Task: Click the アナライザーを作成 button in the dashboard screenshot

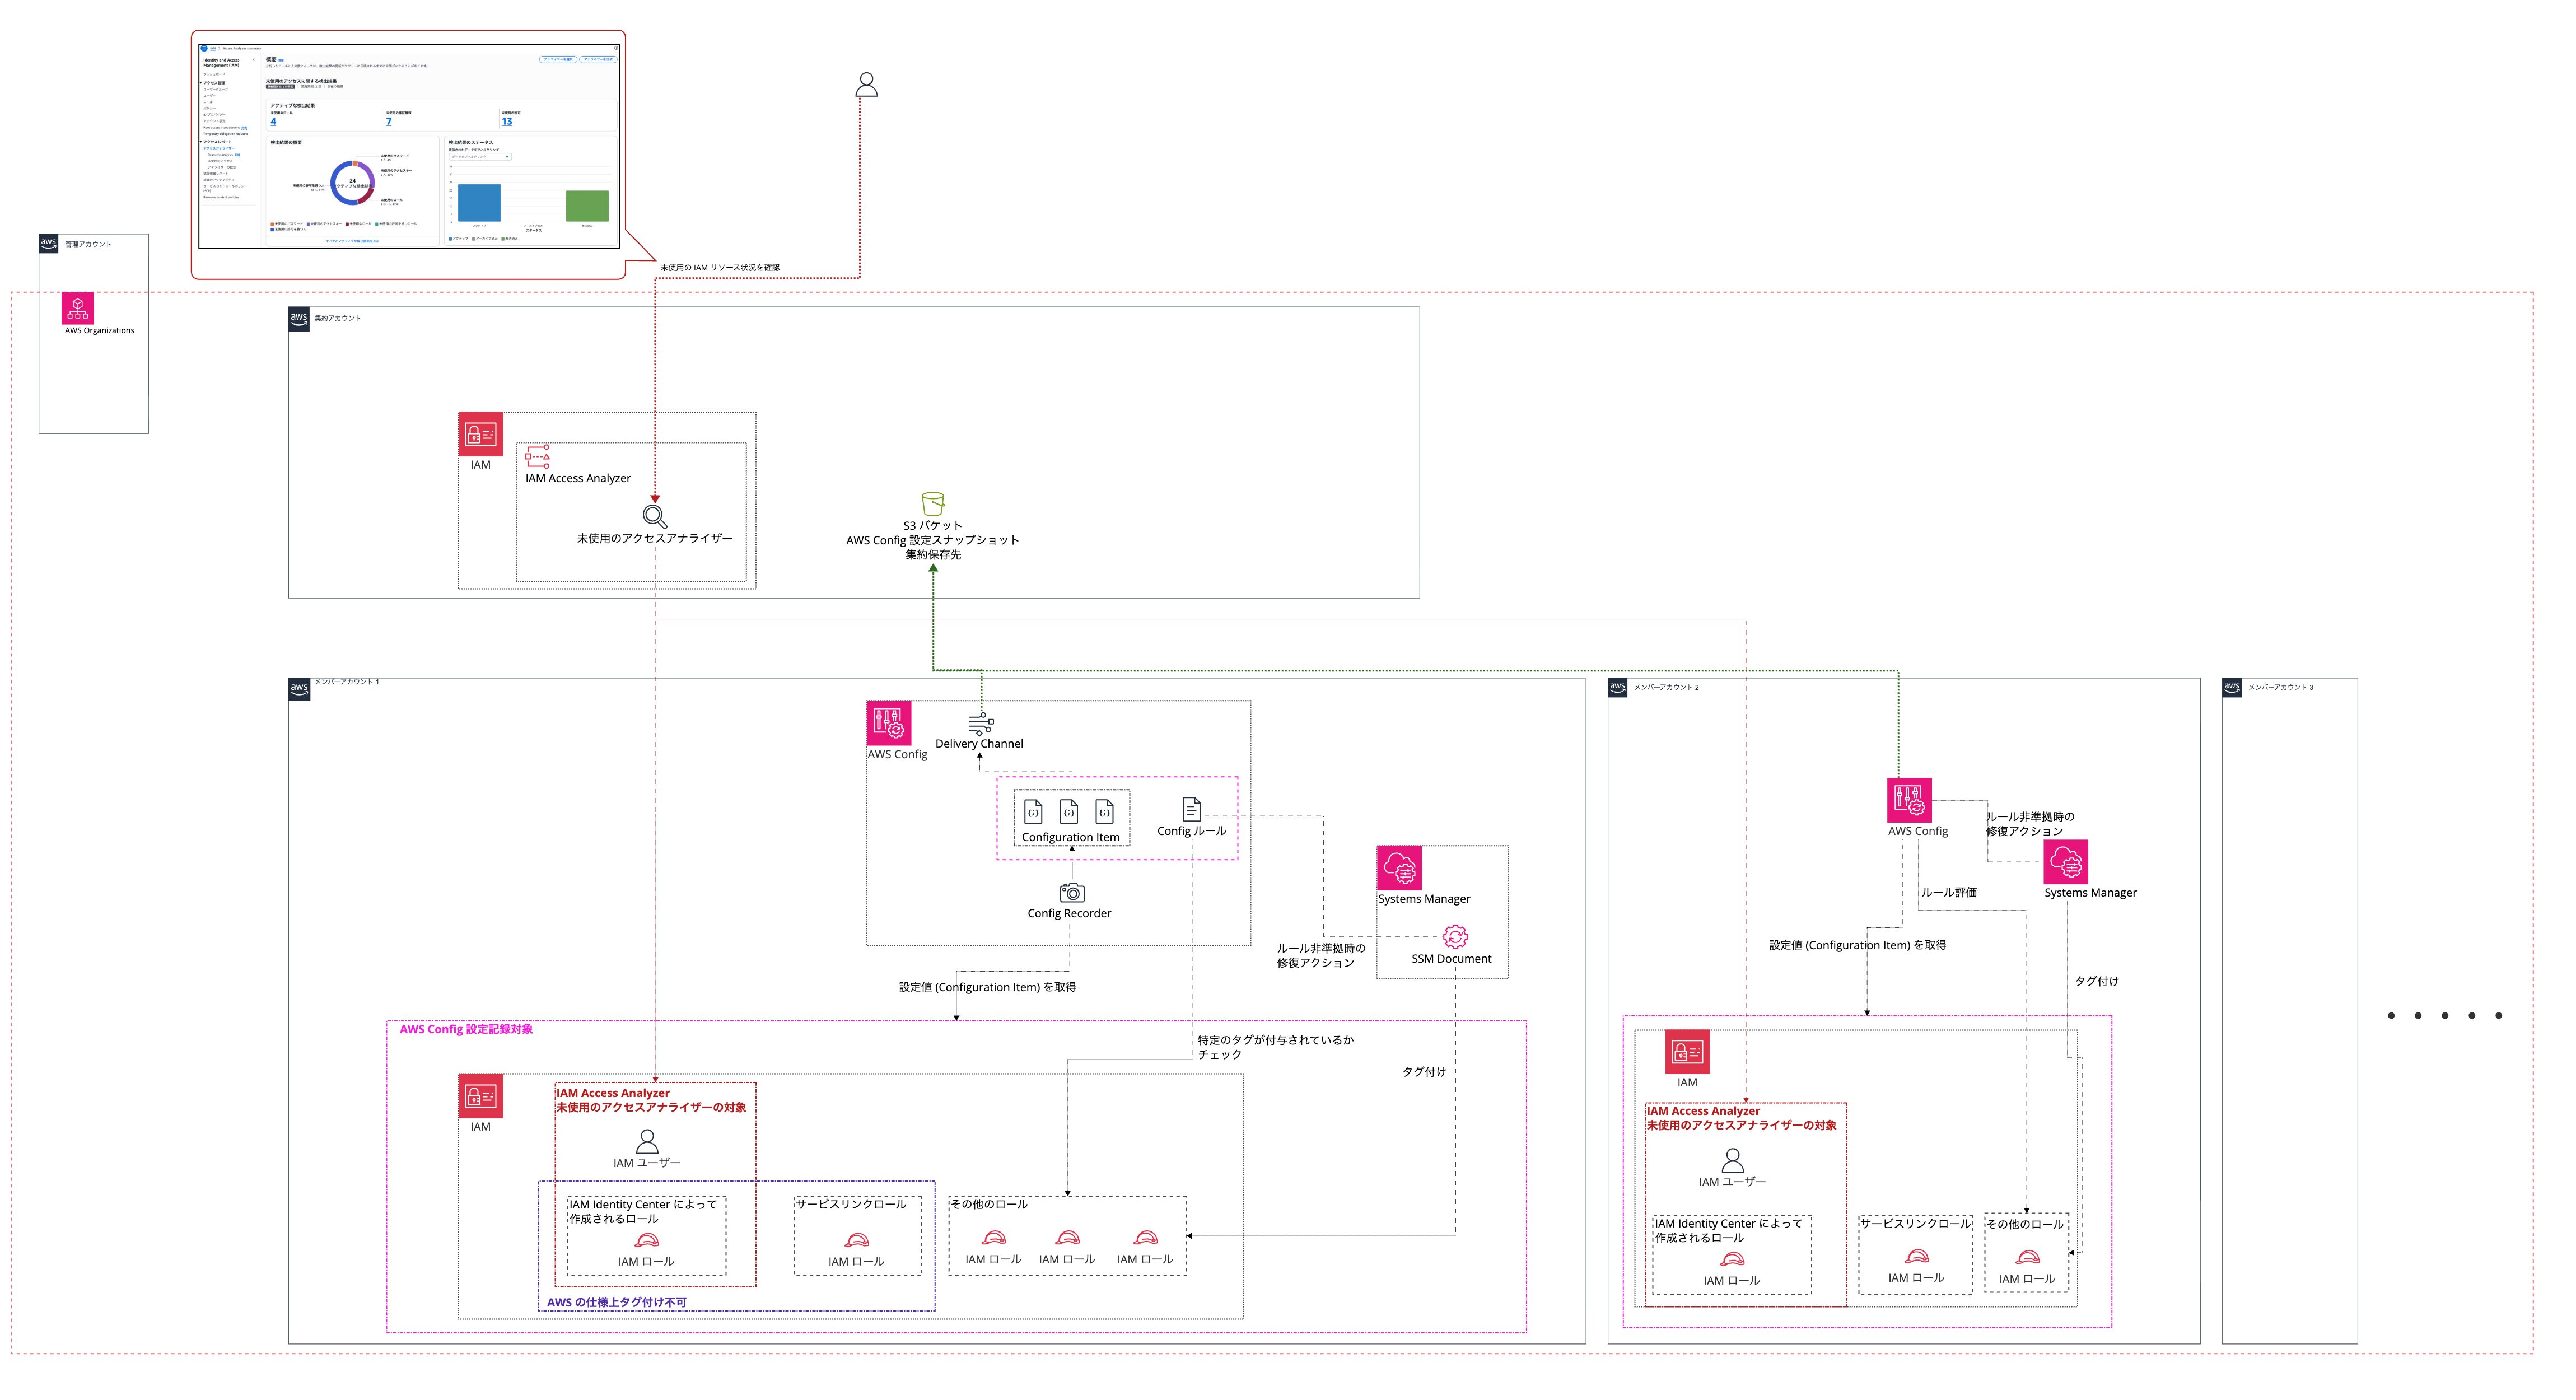Action: coord(598,59)
